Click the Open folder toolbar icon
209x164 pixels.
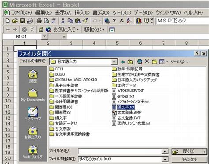15,21
